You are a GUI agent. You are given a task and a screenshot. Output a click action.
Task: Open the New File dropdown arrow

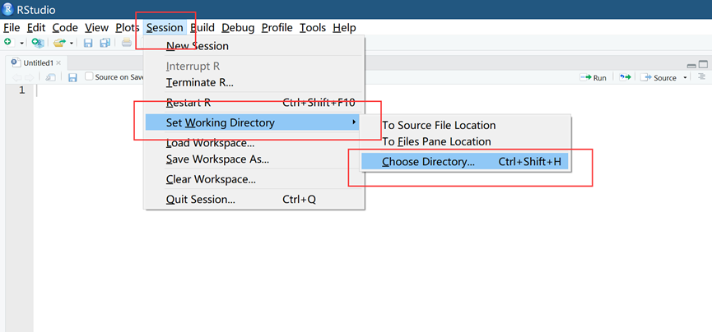pyautogui.click(x=21, y=43)
